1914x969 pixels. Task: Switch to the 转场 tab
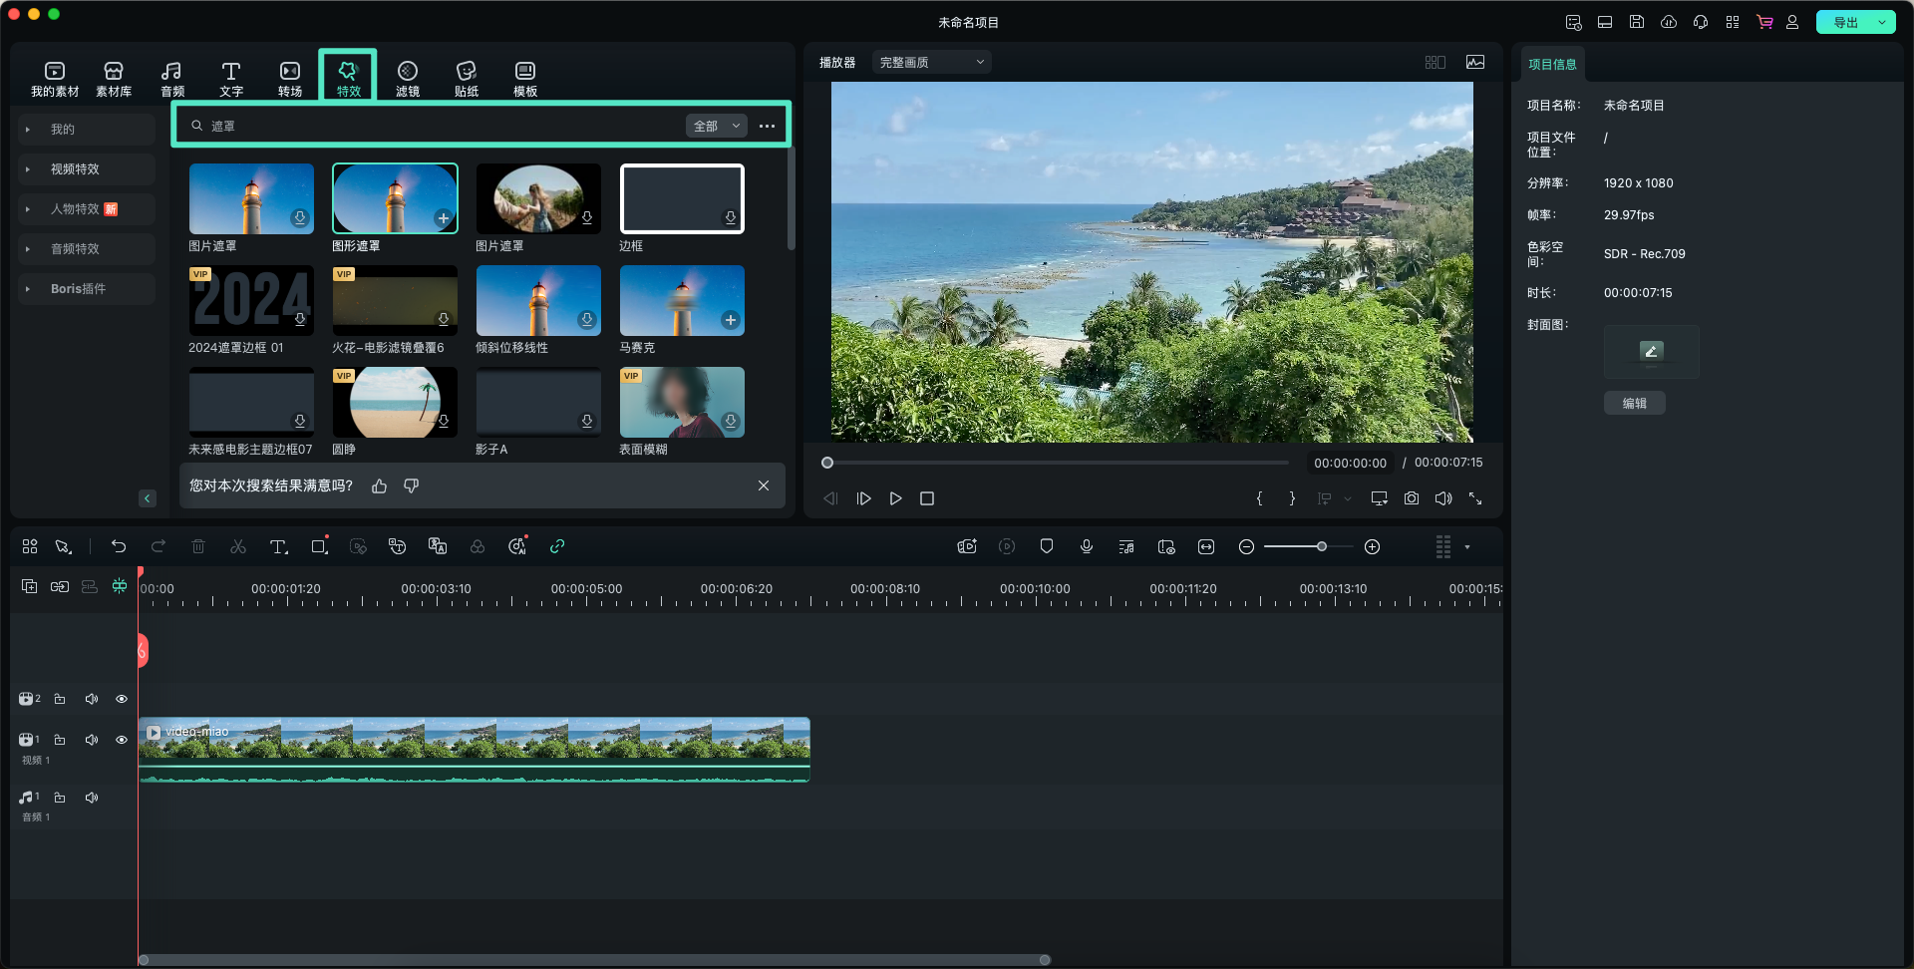290,78
